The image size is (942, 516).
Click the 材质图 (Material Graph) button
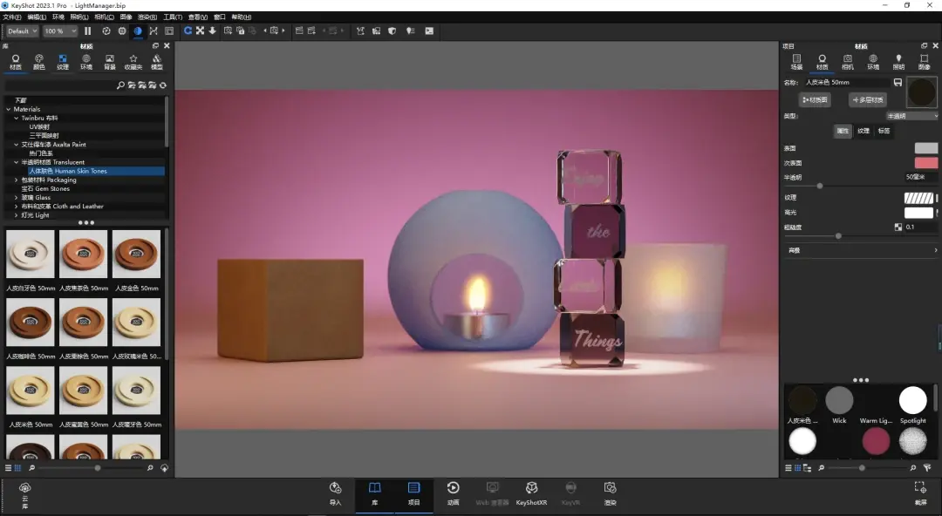click(x=815, y=99)
